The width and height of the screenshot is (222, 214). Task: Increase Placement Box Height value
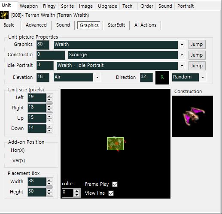pyautogui.click(x=49, y=190)
